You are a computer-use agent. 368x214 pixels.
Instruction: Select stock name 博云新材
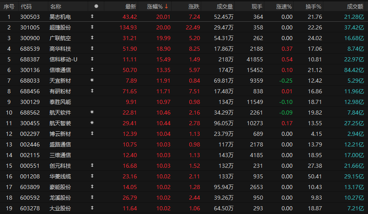(x=60, y=134)
